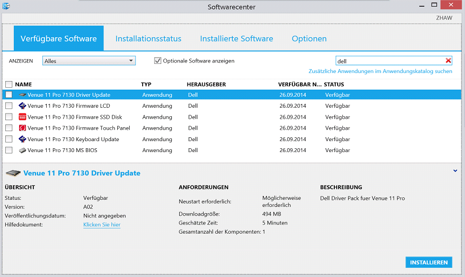Viewport: 465px width, 277px height.
Task: Clear the search with the red X
Action: [448, 61]
